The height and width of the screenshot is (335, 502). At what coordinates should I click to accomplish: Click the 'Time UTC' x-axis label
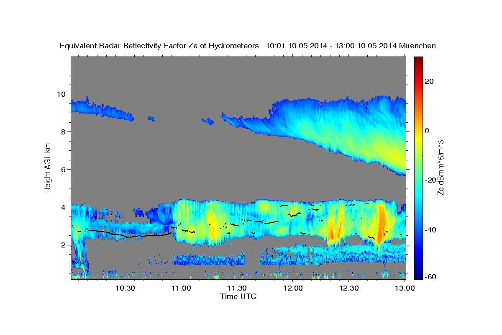click(x=238, y=296)
